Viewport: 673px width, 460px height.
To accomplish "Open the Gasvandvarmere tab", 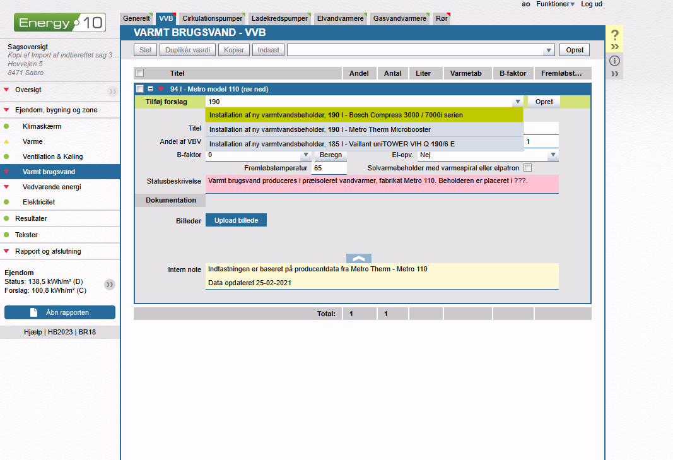I will (399, 19).
